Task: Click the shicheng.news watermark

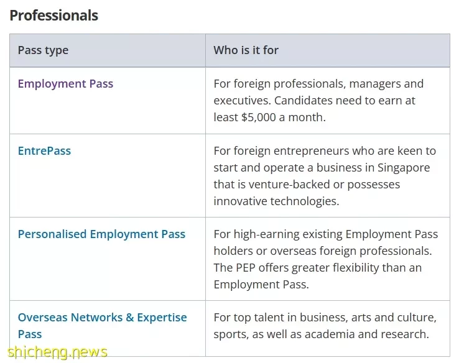Action: point(58,352)
